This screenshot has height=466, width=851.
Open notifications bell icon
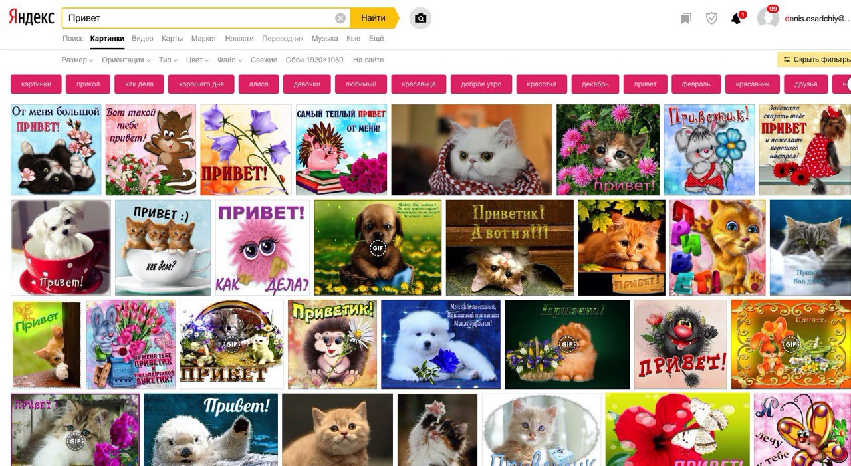coord(736,19)
